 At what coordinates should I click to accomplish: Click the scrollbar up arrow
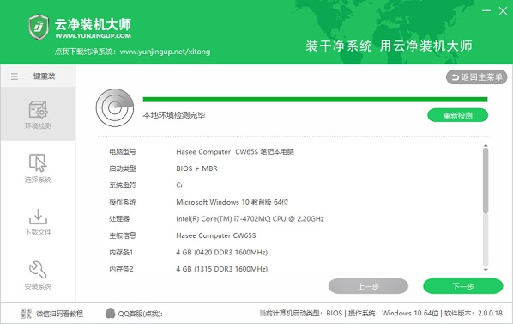coord(486,145)
